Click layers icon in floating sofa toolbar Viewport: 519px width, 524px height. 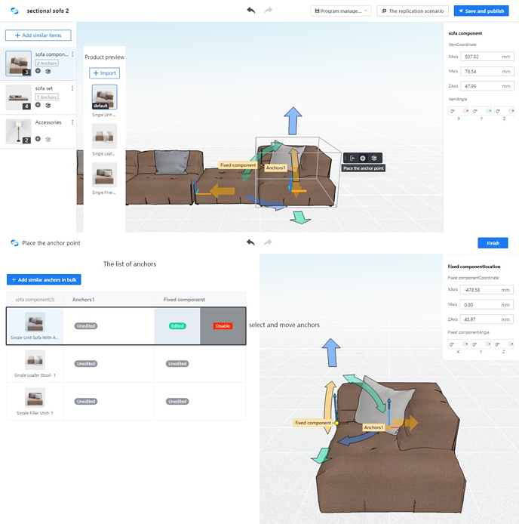pyautogui.click(x=373, y=158)
